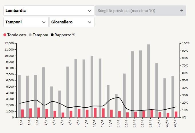Open the Lombardia region dropdown
The height and width of the screenshot is (133, 195).
point(49,11)
